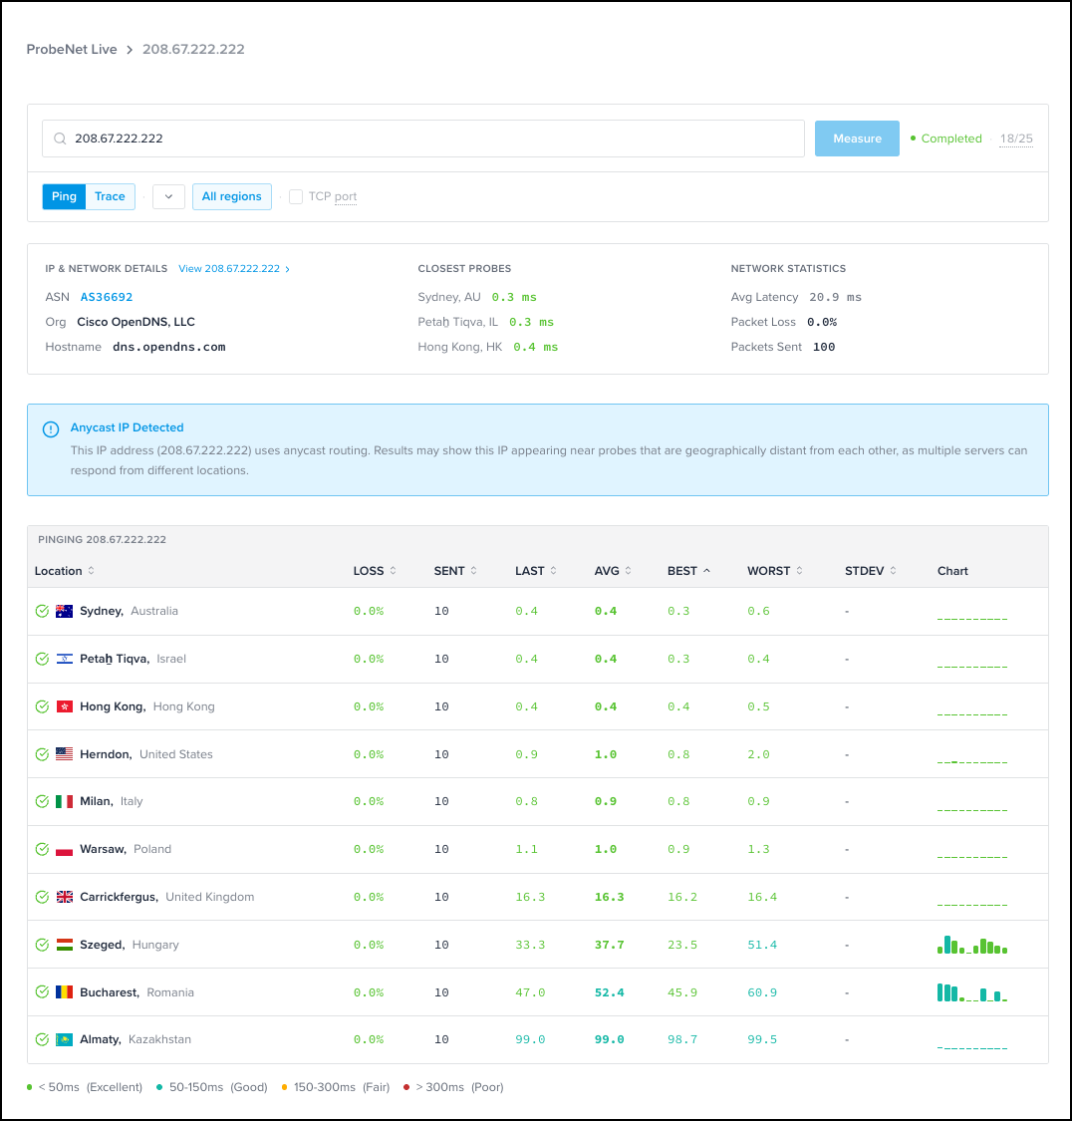Click the Australia flag icon for Sydney
Viewport: 1072px width, 1121px height.
pos(65,611)
